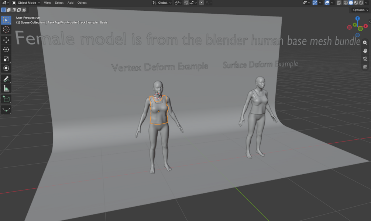The image size is (371, 221).
Task: Switch to solid shading
Action: [351, 3]
